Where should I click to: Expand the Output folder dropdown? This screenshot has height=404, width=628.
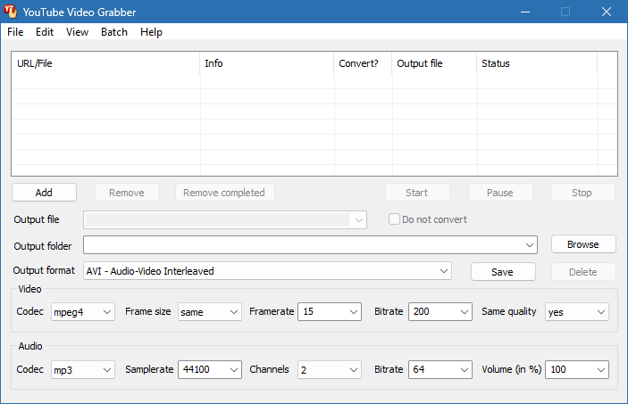(x=530, y=244)
